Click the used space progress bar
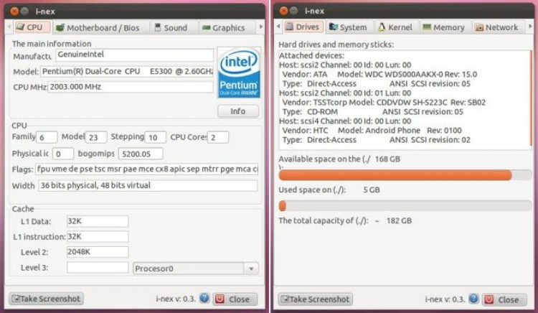This screenshot has height=313, width=538. point(395,206)
